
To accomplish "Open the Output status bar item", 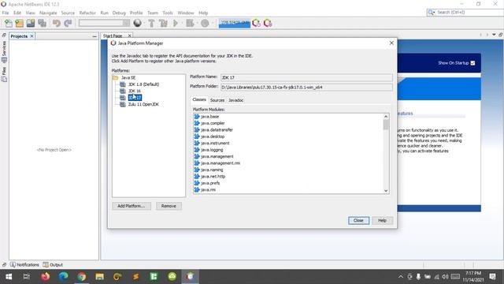I will 53,265.
